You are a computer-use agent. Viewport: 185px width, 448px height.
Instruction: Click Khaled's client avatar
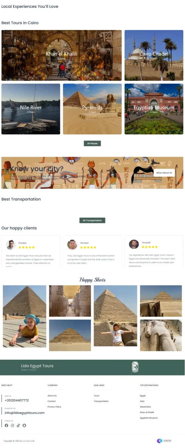click(11, 245)
